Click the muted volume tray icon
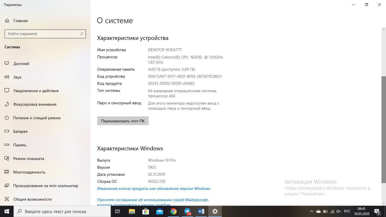 [x=339, y=211]
